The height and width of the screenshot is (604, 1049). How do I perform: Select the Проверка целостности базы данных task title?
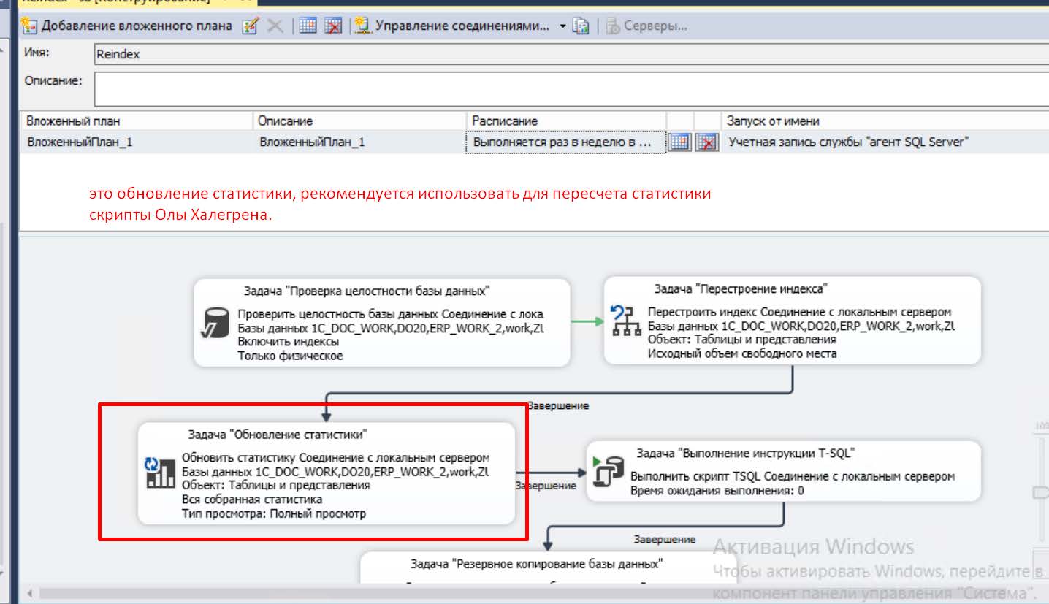(x=367, y=291)
